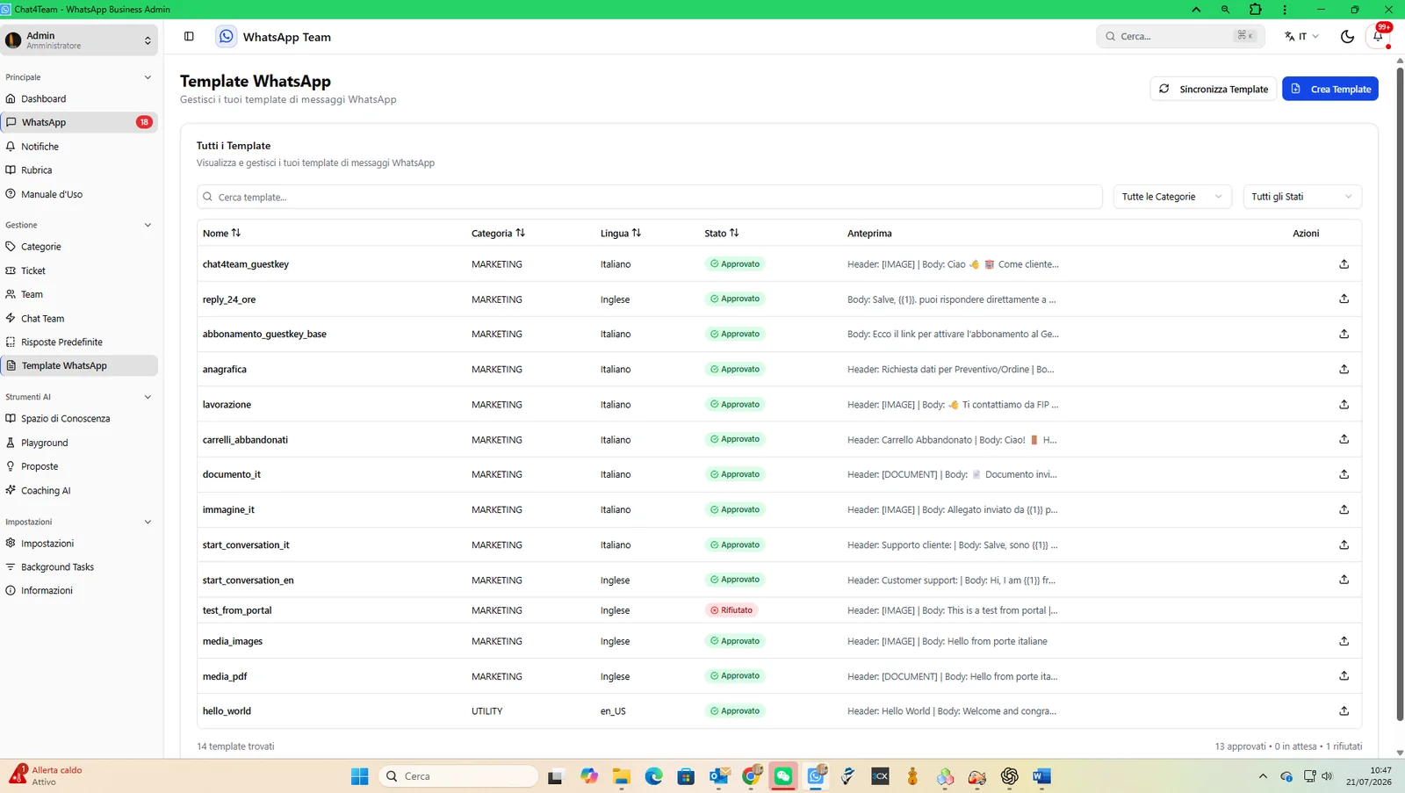Click send icon for hello_world

1344,710
